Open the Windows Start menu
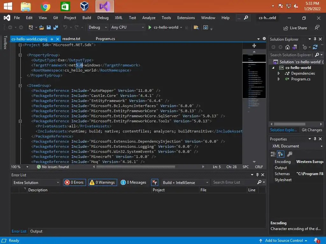 pyautogui.click(x=8, y=6)
